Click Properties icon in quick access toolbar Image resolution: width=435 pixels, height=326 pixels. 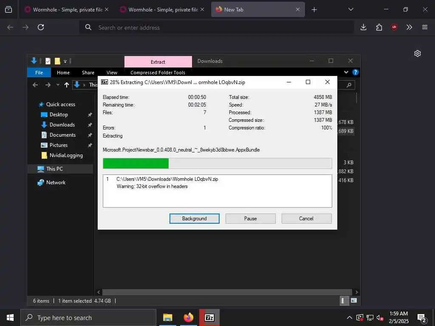(48, 61)
